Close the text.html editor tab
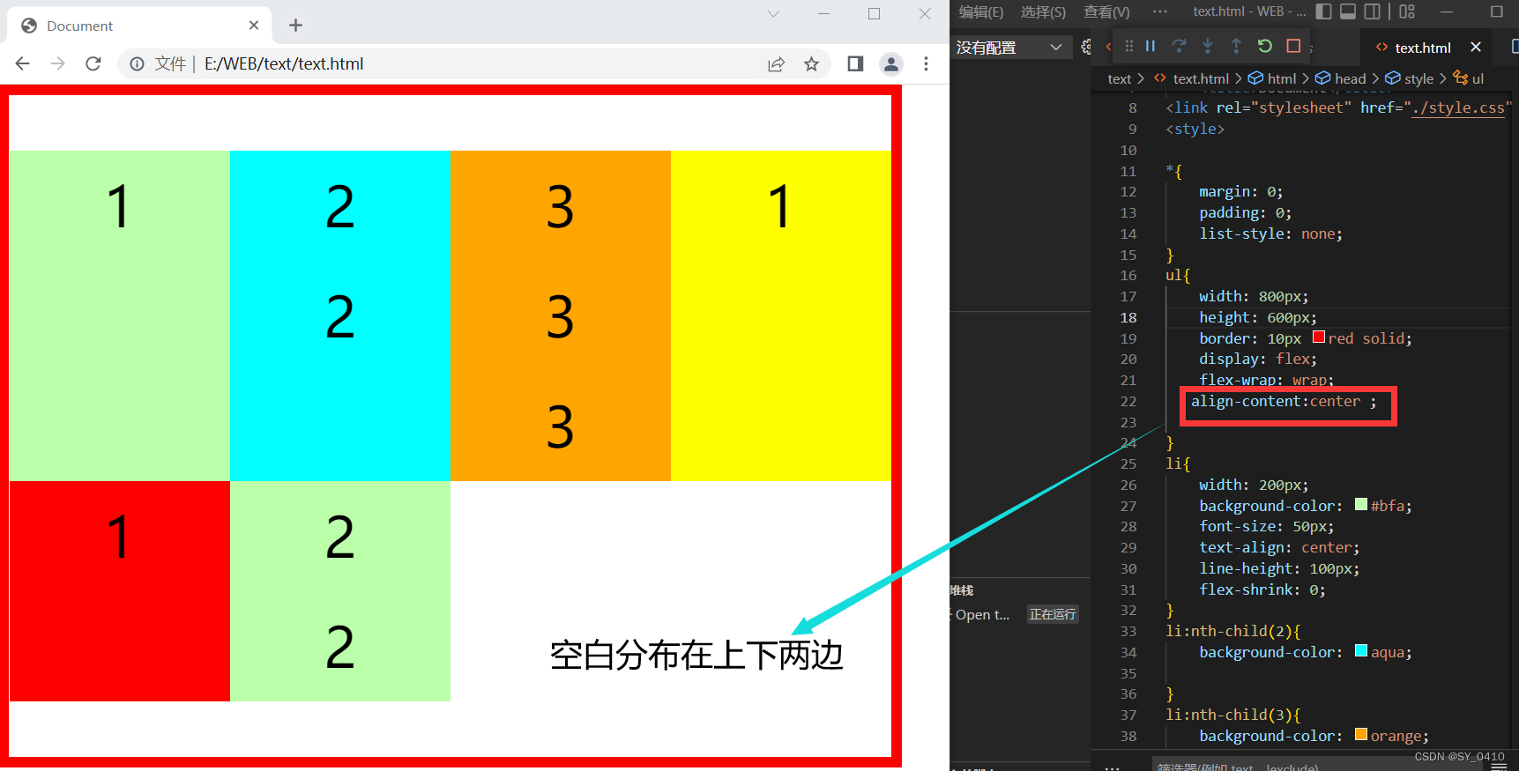Image resolution: width=1519 pixels, height=771 pixels. [1476, 48]
